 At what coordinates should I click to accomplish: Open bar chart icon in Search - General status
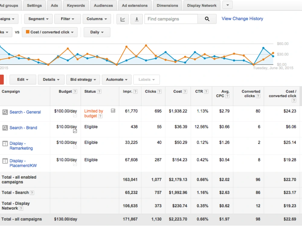coord(113,111)
